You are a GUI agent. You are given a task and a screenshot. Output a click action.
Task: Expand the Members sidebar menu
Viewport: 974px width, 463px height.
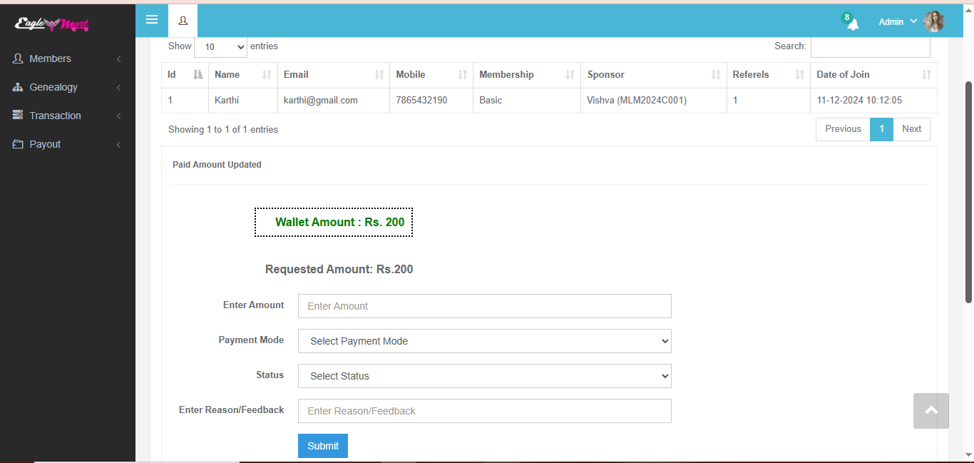67,58
